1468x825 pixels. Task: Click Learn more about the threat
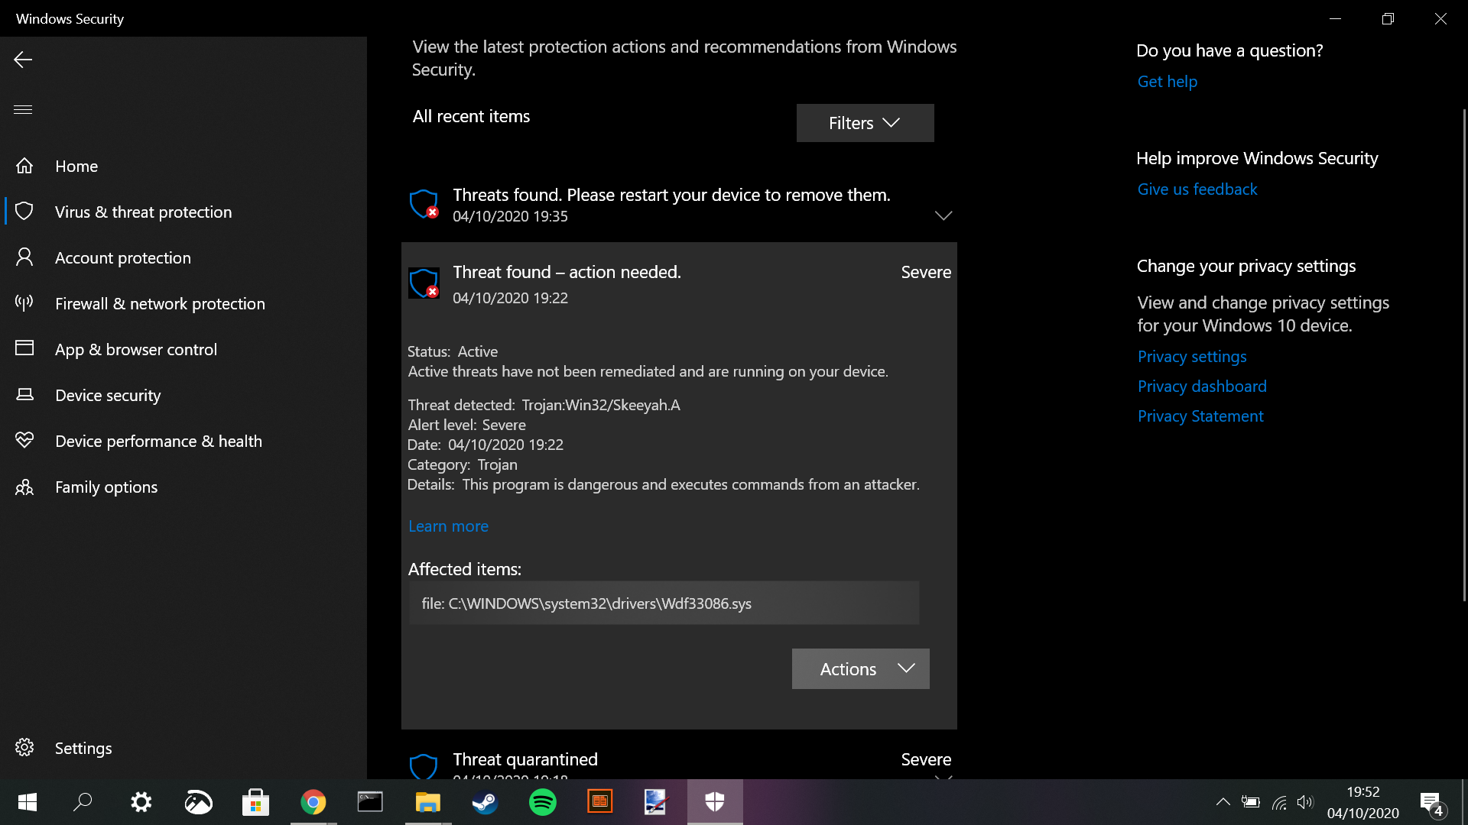click(448, 526)
